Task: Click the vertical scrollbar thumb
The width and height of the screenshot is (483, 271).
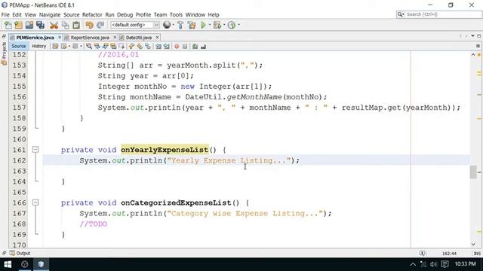Action: click(473, 172)
